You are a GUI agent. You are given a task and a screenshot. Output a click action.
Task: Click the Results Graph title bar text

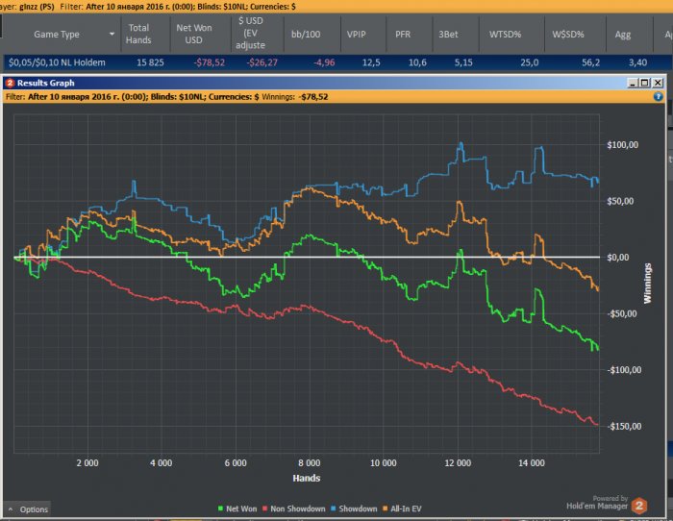[x=46, y=83]
